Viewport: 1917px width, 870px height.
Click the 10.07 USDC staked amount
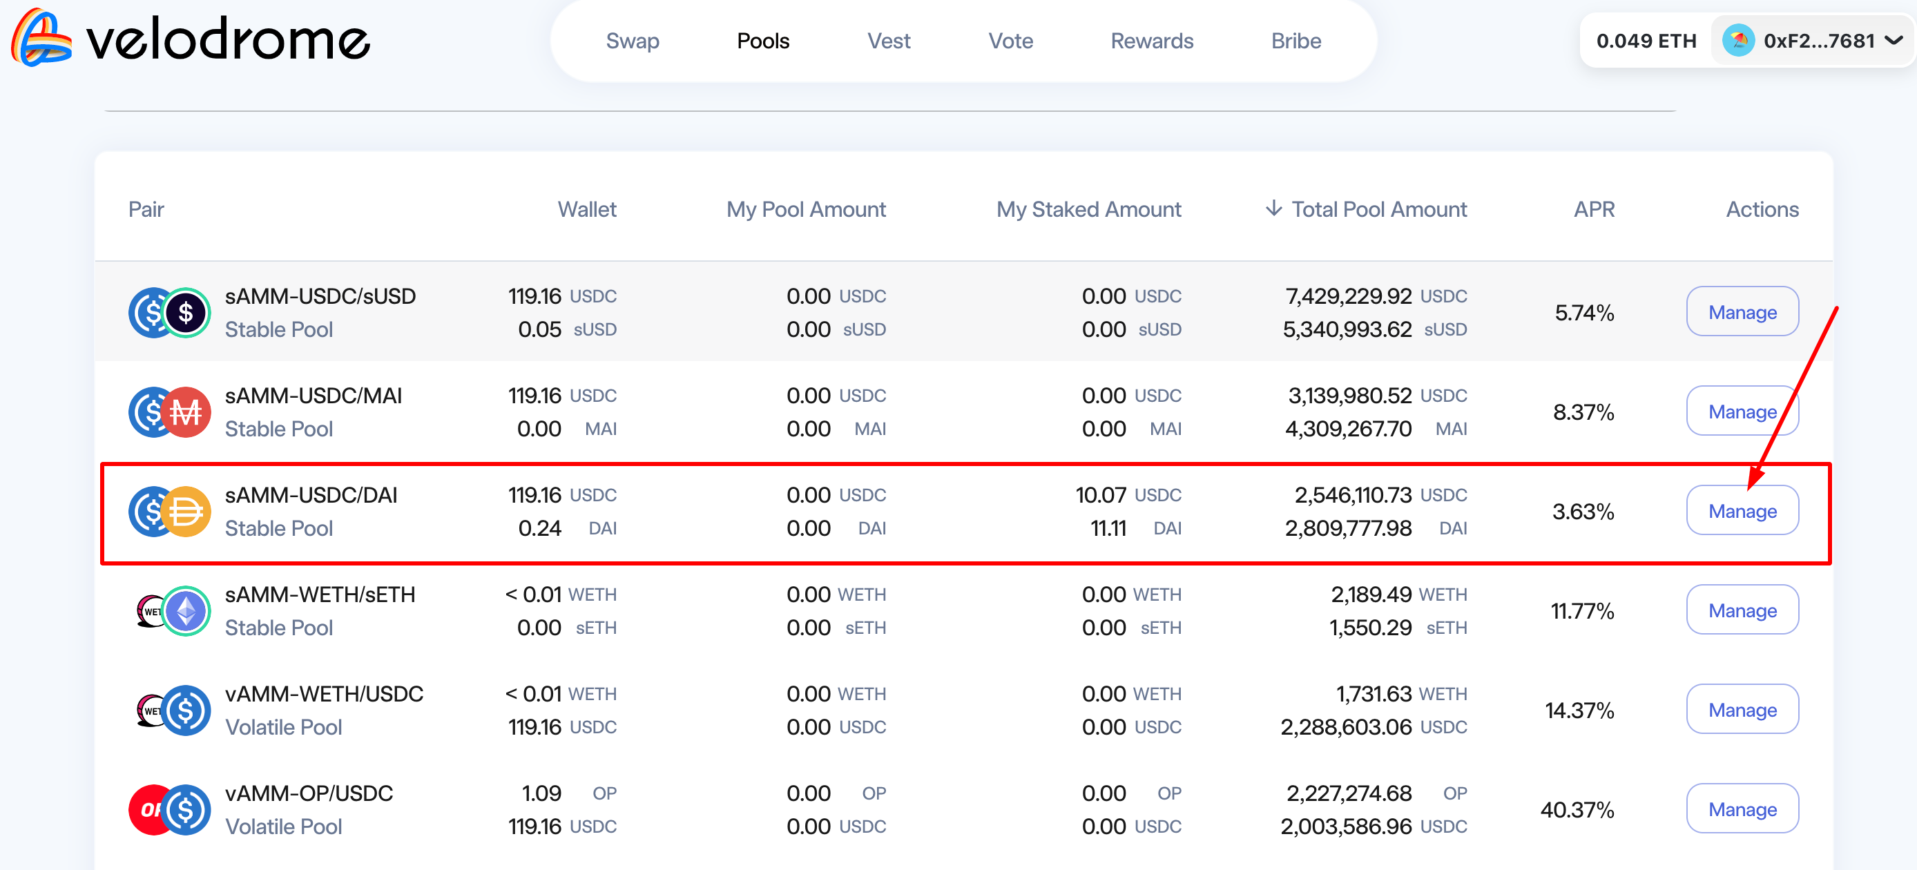click(x=1128, y=496)
